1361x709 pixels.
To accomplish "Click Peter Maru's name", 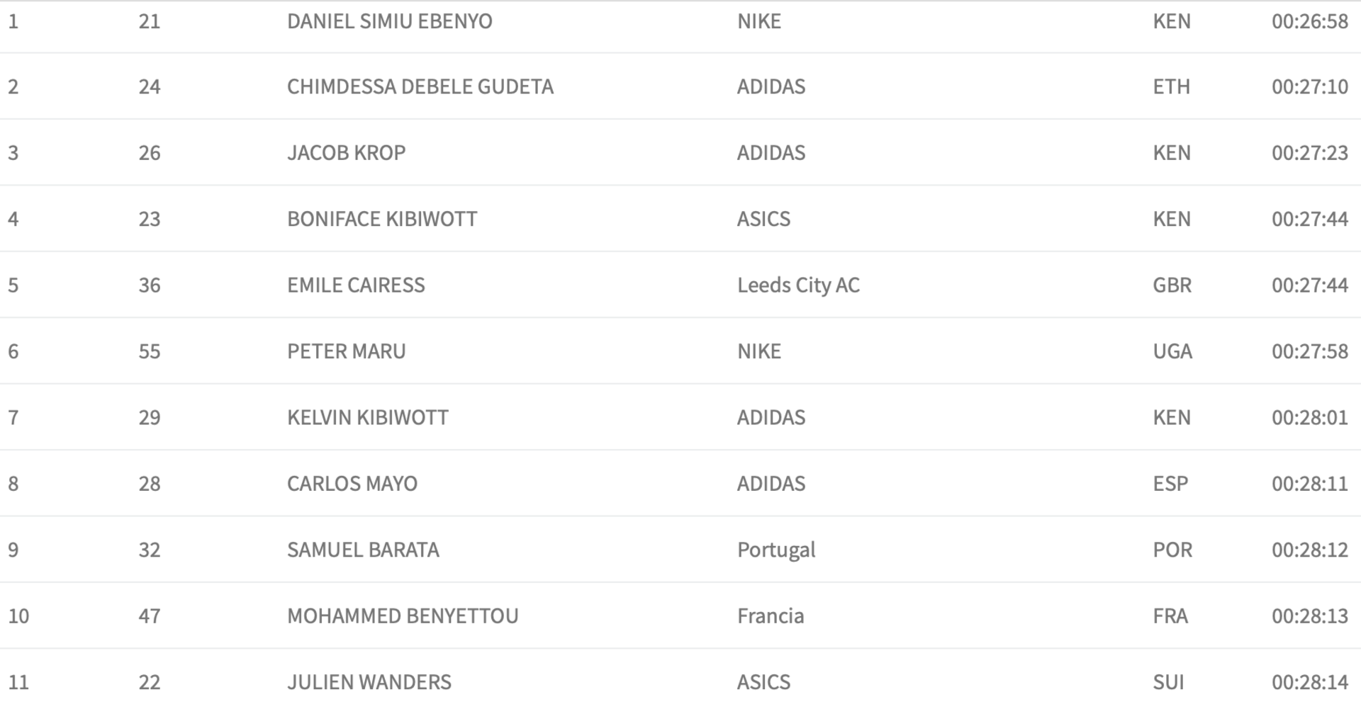I will point(346,351).
